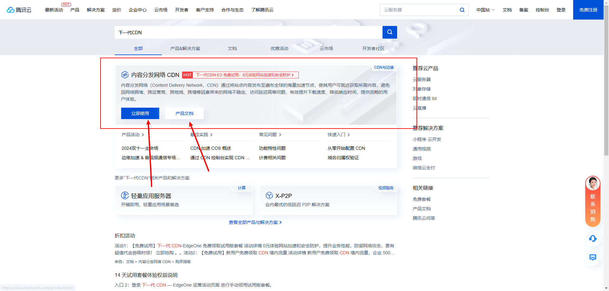Open the 客户支持 top menu
609x291 pixels.
pos(205,10)
